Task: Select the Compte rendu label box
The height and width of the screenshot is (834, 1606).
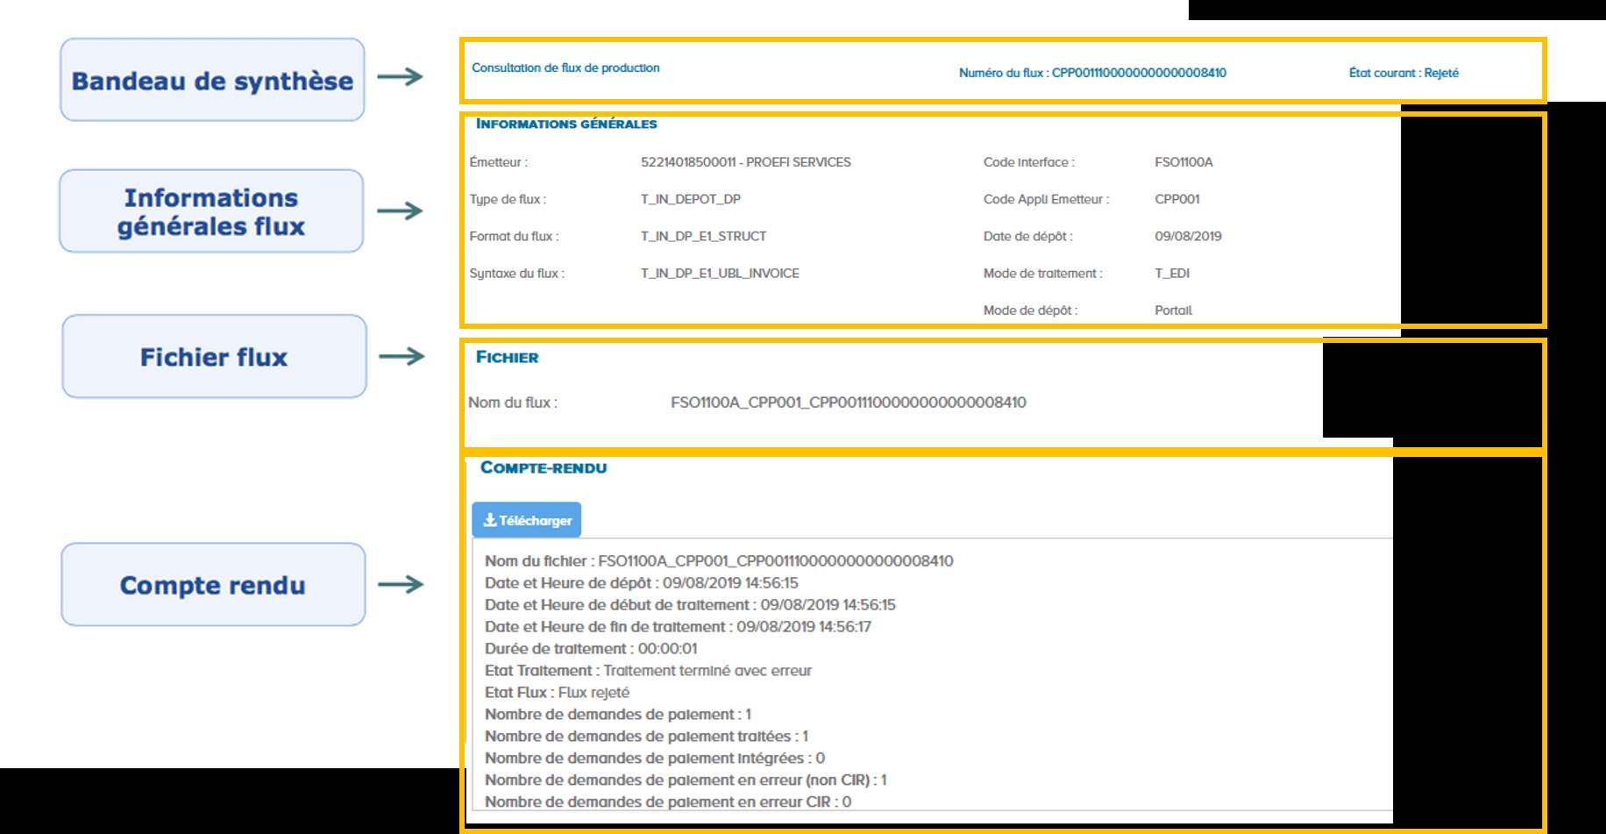Action: pos(213,584)
